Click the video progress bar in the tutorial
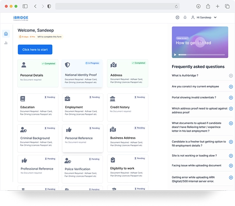 [202, 55]
